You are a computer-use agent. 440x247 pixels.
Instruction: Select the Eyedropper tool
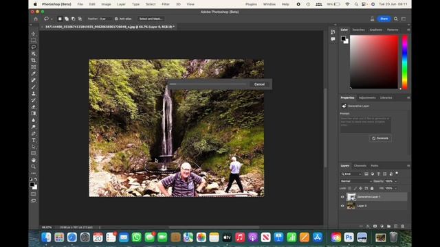pyautogui.click(x=34, y=73)
